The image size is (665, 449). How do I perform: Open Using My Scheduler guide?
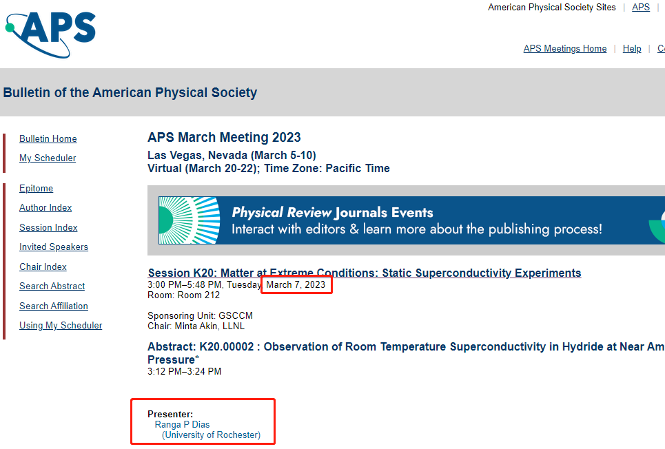(x=61, y=326)
